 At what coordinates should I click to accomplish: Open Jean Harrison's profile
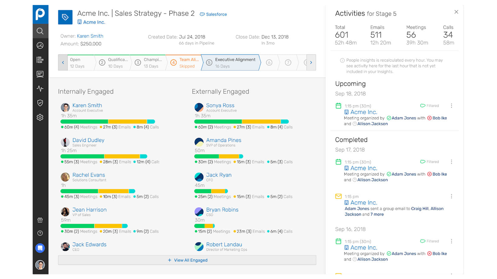(89, 210)
